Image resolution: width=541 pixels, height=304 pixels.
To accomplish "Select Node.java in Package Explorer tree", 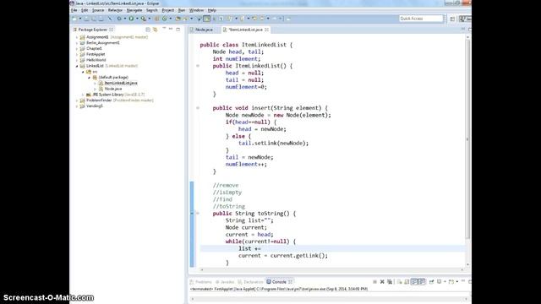I will click(113, 89).
